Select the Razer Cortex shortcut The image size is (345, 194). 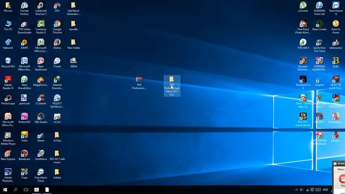pyautogui.click(x=320, y=25)
